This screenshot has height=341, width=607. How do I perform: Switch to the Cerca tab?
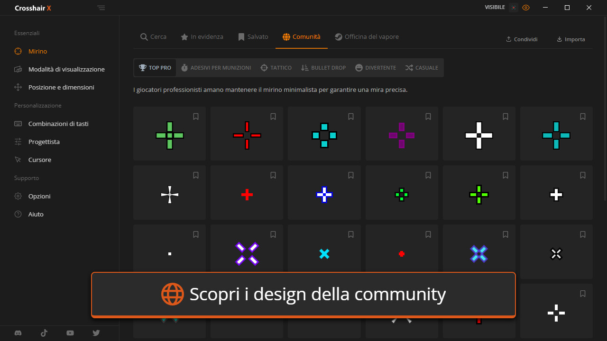click(x=153, y=37)
